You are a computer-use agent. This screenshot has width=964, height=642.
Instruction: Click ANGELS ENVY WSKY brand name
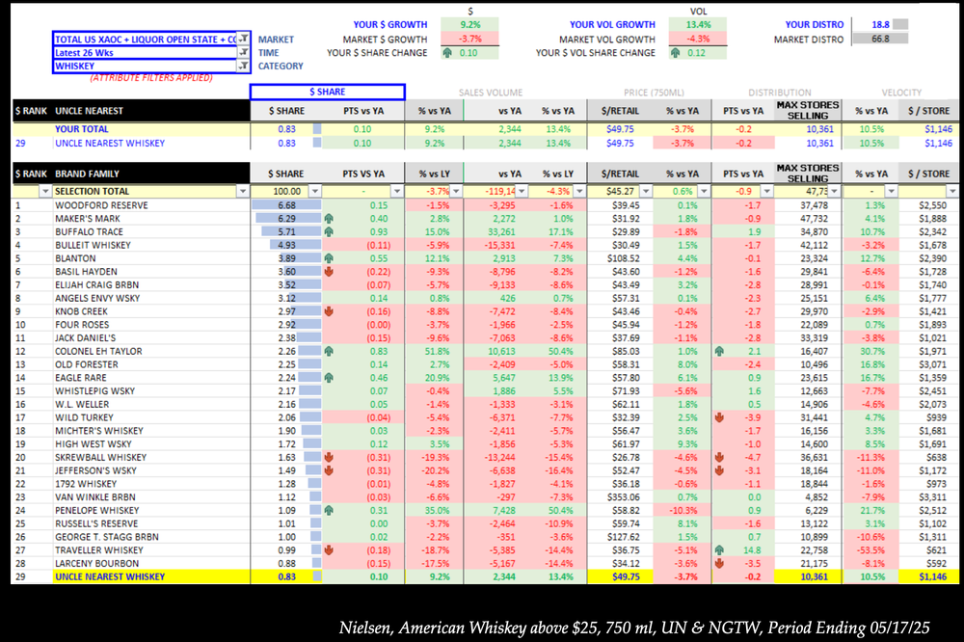click(97, 298)
